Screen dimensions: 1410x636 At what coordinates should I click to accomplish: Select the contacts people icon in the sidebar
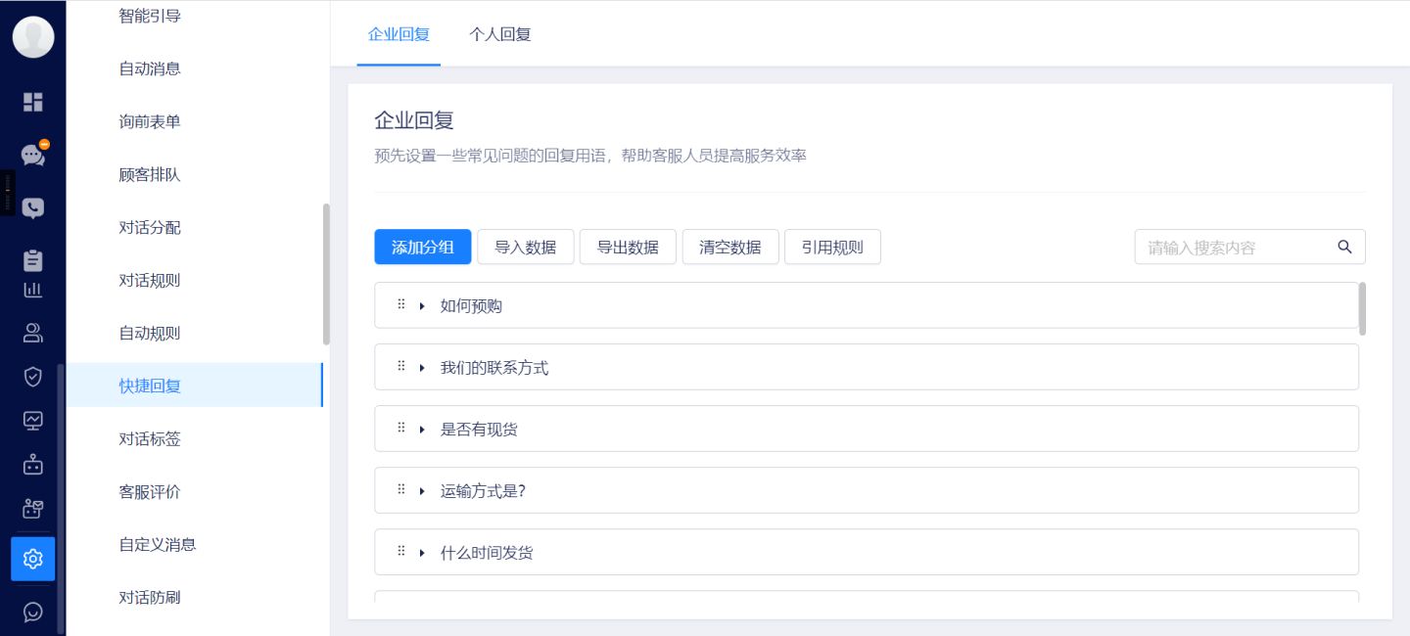pyautogui.click(x=33, y=333)
